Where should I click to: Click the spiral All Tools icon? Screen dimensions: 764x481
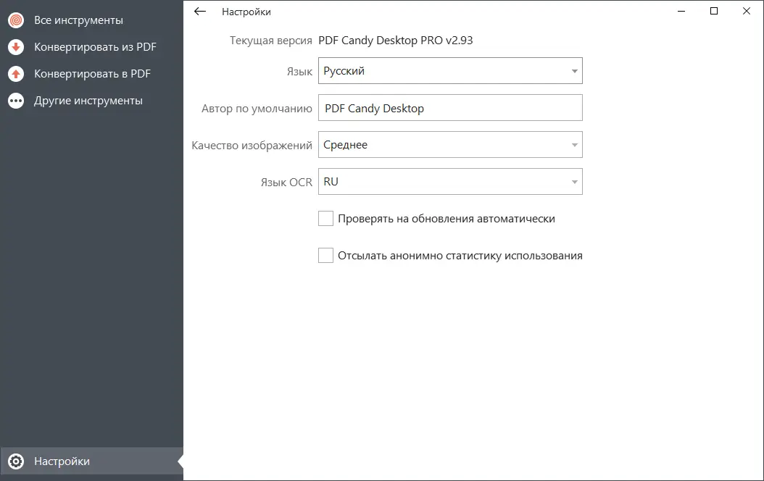coord(16,20)
